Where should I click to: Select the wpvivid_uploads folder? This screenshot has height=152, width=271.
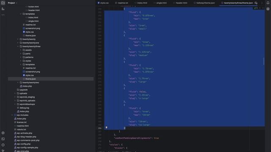pos(27,101)
